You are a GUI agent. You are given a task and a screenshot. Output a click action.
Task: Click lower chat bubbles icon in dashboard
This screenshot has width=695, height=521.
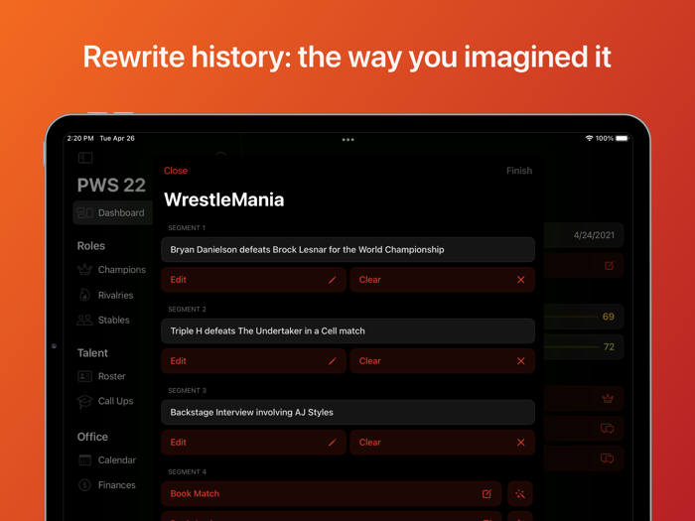click(x=607, y=458)
